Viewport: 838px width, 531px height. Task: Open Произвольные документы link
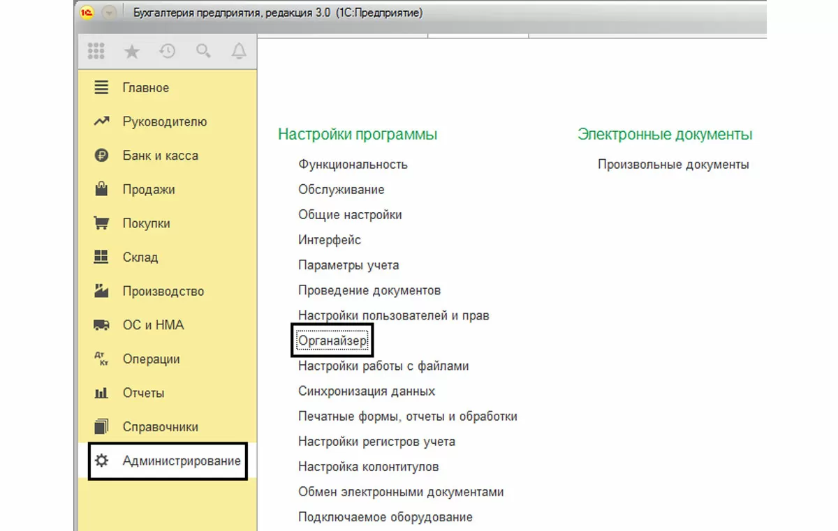(x=673, y=165)
